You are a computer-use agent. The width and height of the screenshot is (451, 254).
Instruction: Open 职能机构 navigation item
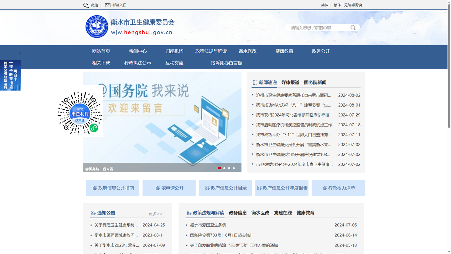pos(174,51)
